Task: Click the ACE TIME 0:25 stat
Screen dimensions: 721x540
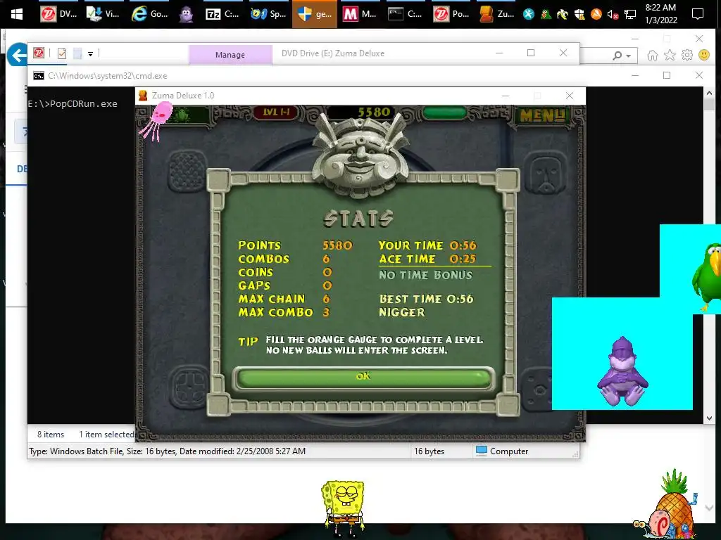Action: 427,259
